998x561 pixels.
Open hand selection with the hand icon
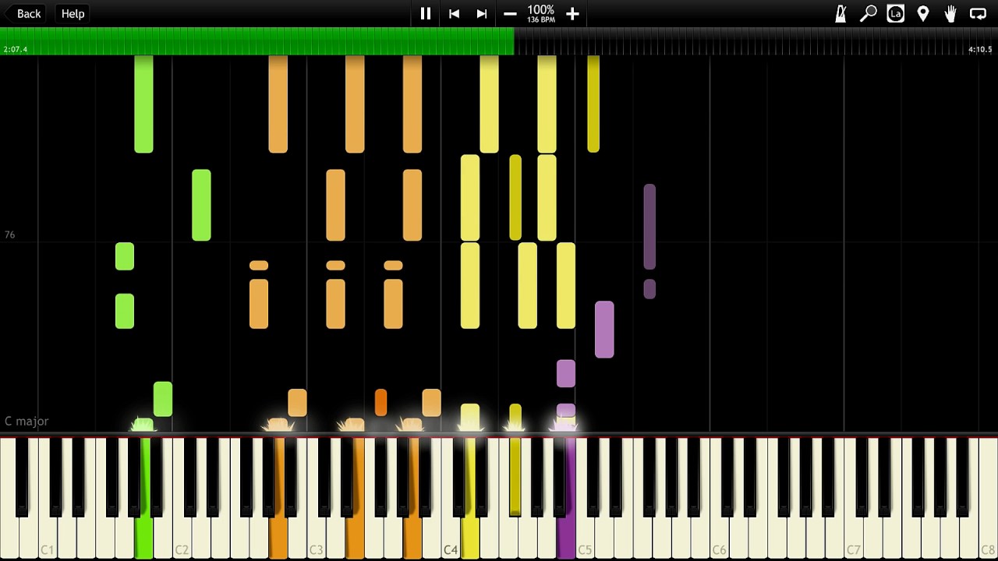click(x=950, y=13)
